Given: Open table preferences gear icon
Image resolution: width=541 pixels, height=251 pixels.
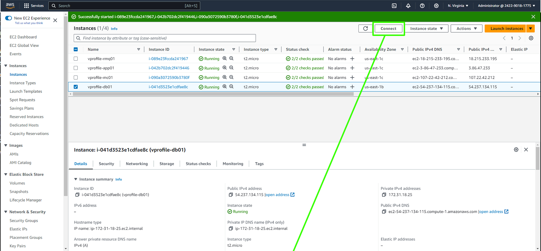Looking at the screenshot, I should (x=531, y=38).
